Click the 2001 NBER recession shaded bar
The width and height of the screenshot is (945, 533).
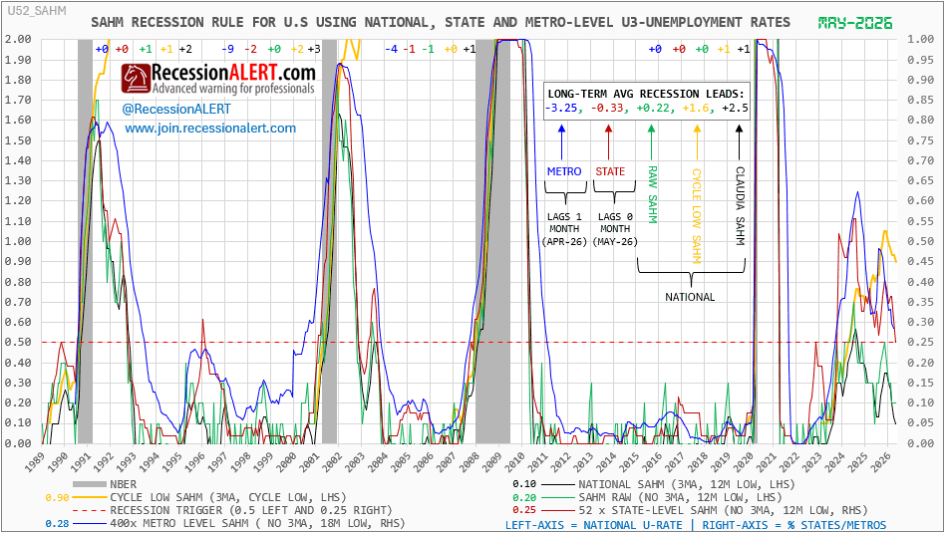[x=329, y=241]
